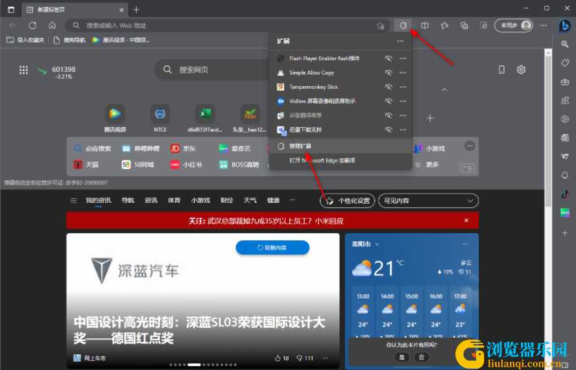Image resolution: width=576 pixels, height=370 pixels.
Task: Toggle toolbar visibility for 迅雷下载支持
Action: [389, 130]
